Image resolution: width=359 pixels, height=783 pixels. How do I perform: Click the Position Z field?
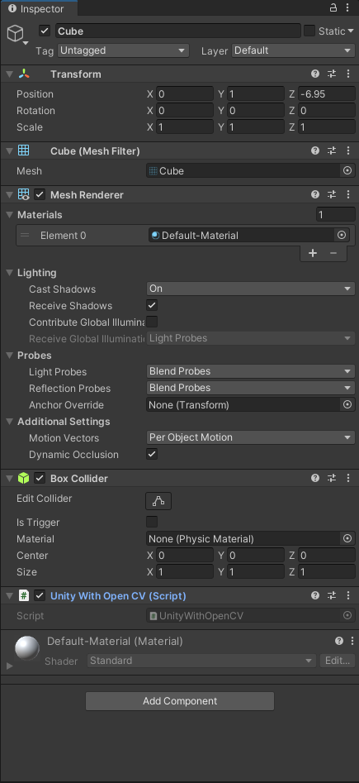coord(327,94)
